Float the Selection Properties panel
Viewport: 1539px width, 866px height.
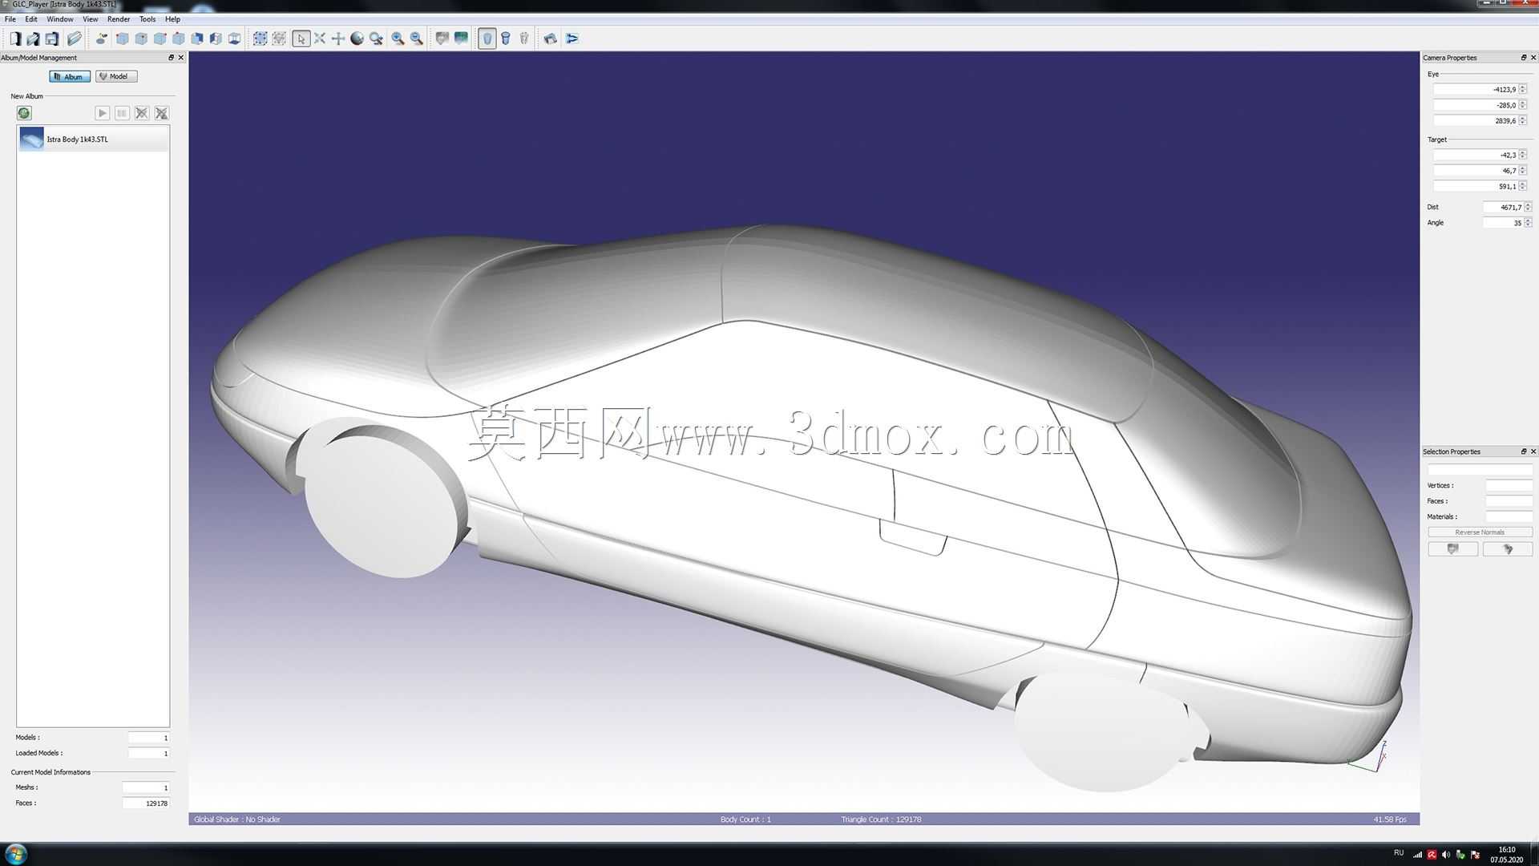point(1524,451)
